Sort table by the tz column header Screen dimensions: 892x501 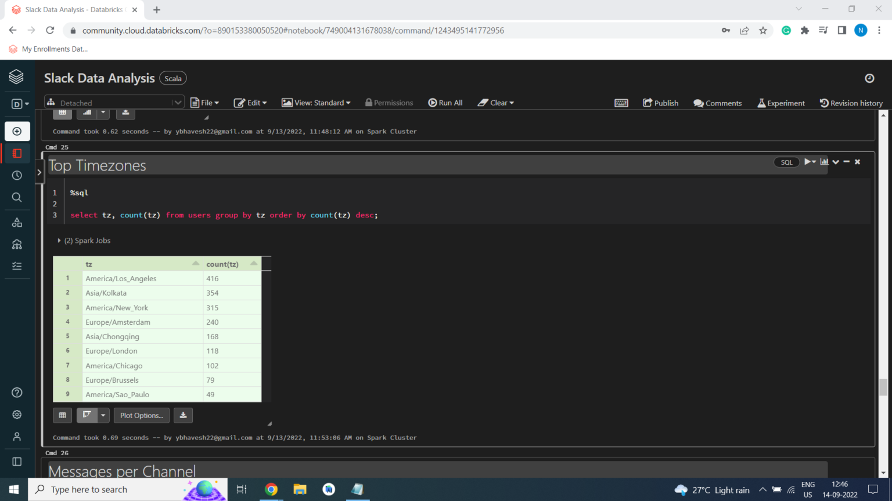click(142, 264)
